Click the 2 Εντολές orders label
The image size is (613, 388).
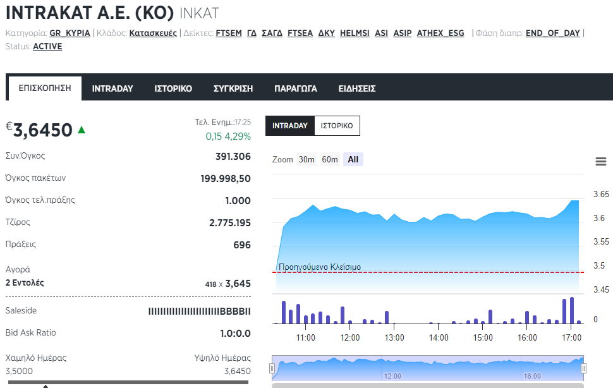click(x=25, y=282)
